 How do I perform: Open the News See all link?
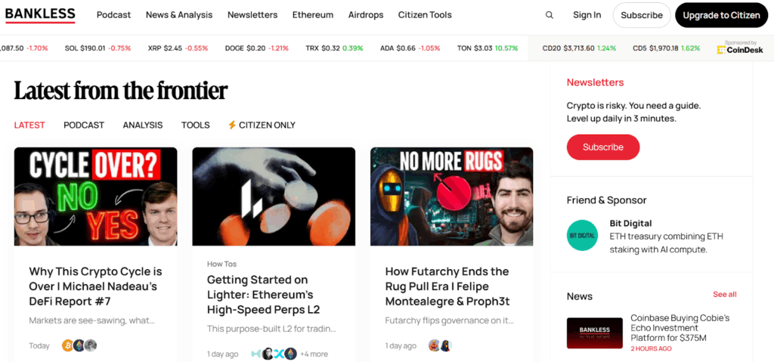click(x=725, y=294)
